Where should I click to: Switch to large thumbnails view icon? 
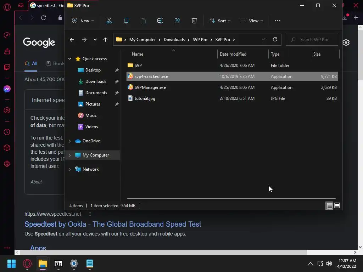pos(337,205)
